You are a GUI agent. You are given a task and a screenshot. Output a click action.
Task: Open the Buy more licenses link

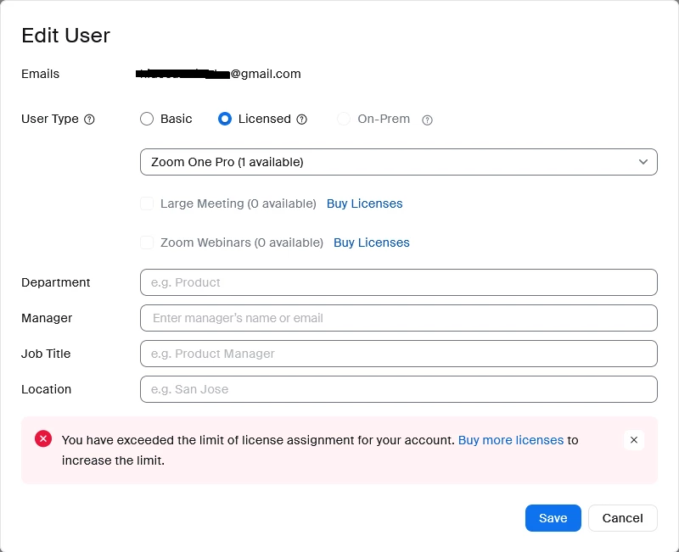coord(511,440)
